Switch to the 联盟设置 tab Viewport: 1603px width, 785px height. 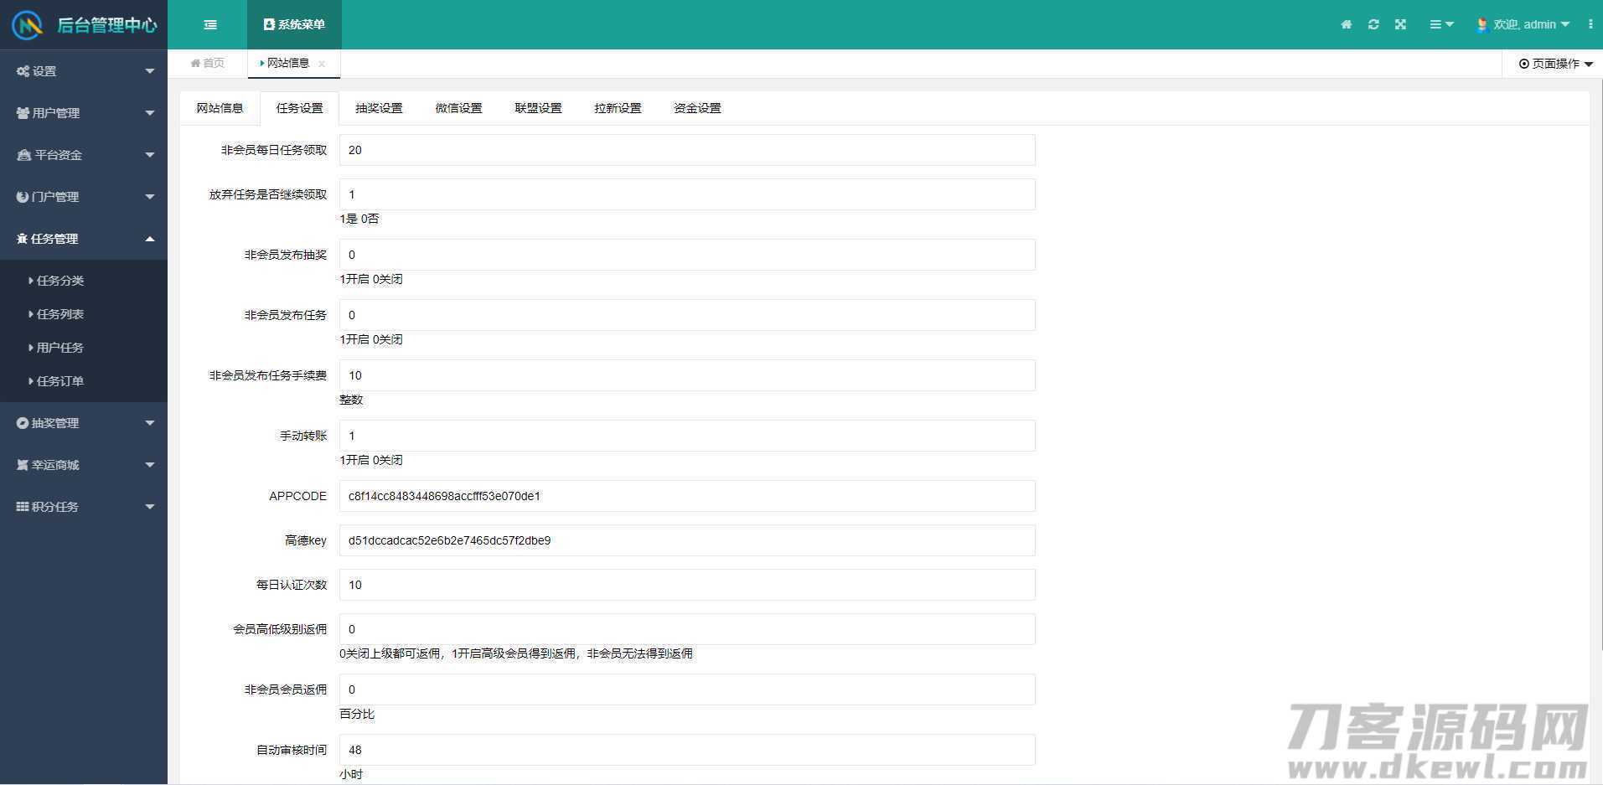(538, 108)
